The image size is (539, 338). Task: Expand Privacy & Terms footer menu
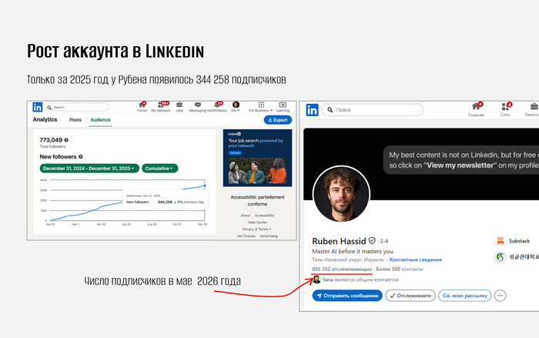(x=256, y=229)
